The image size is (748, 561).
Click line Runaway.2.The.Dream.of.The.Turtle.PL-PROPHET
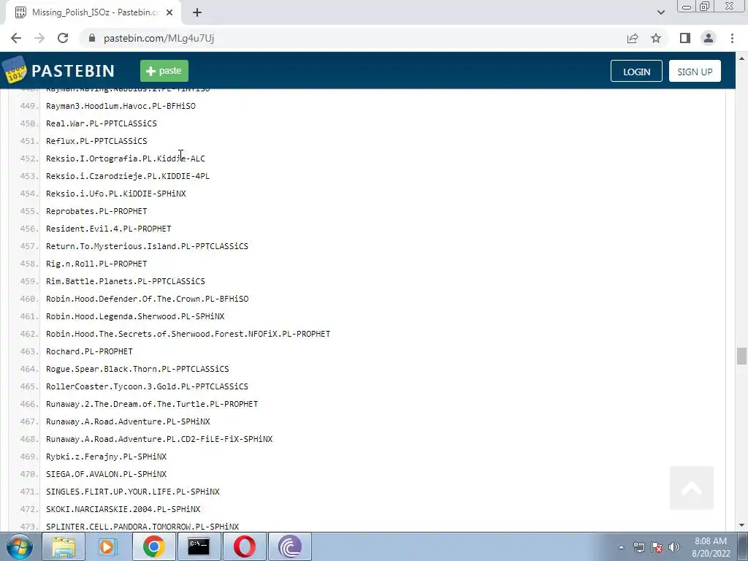coord(152,404)
